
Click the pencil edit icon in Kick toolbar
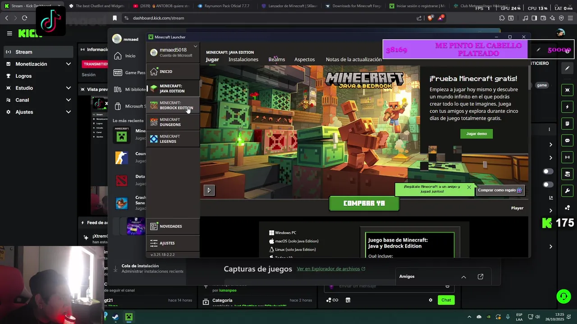pyautogui.click(x=568, y=68)
